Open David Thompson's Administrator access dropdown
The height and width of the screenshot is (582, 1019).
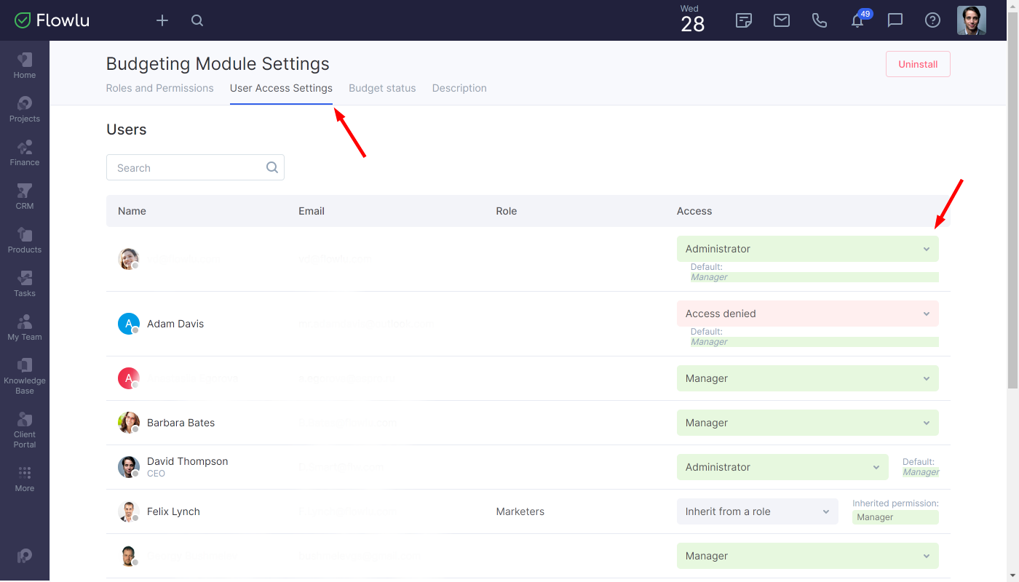(782, 467)
